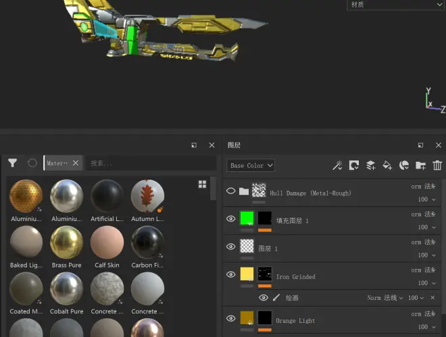Click the XYZ axis gizmo in viewport
This screenshot has width=446, height=337.
click(x=435, y=100)
